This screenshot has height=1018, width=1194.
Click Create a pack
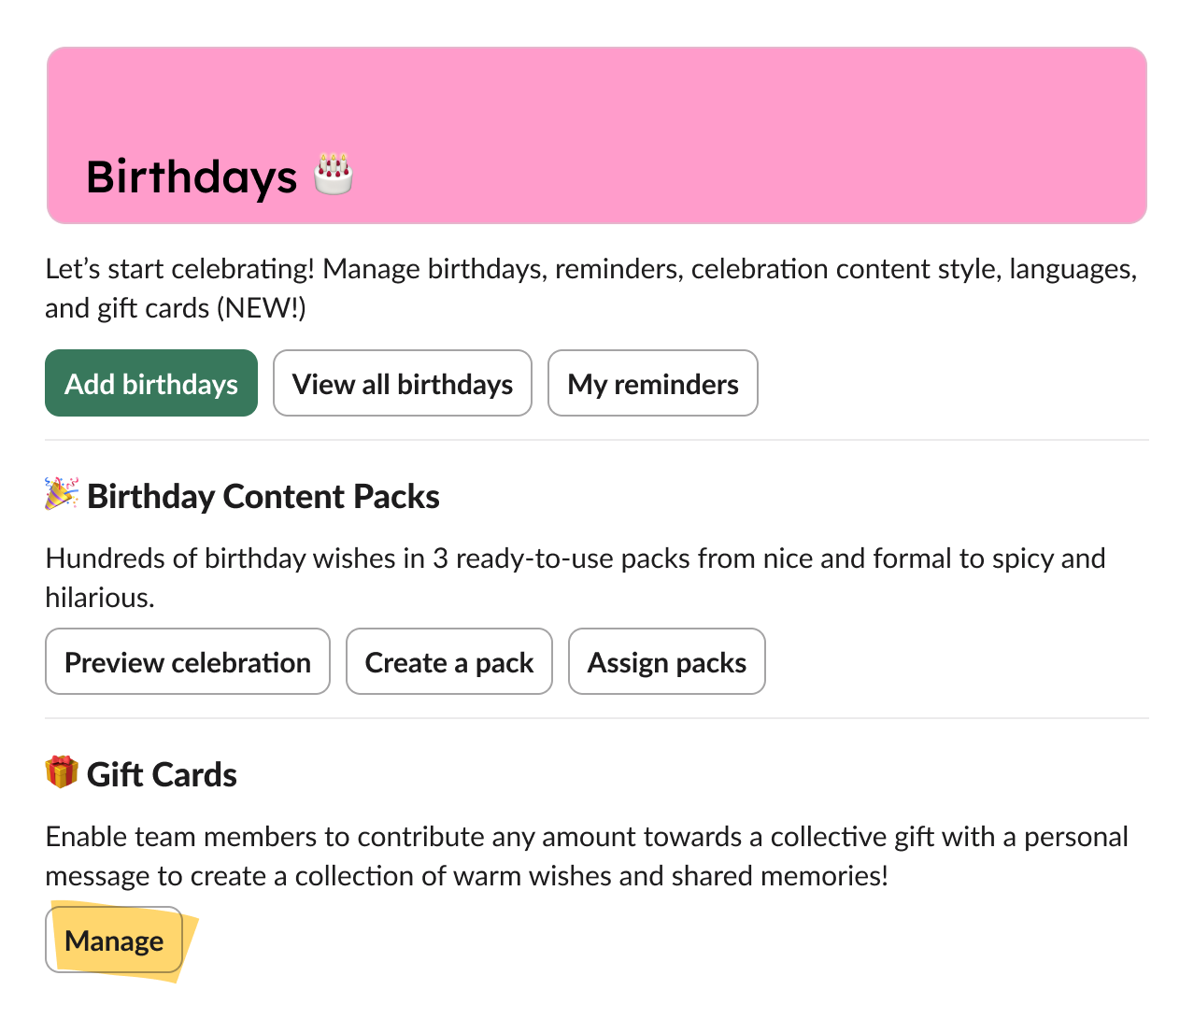[448, 661]
